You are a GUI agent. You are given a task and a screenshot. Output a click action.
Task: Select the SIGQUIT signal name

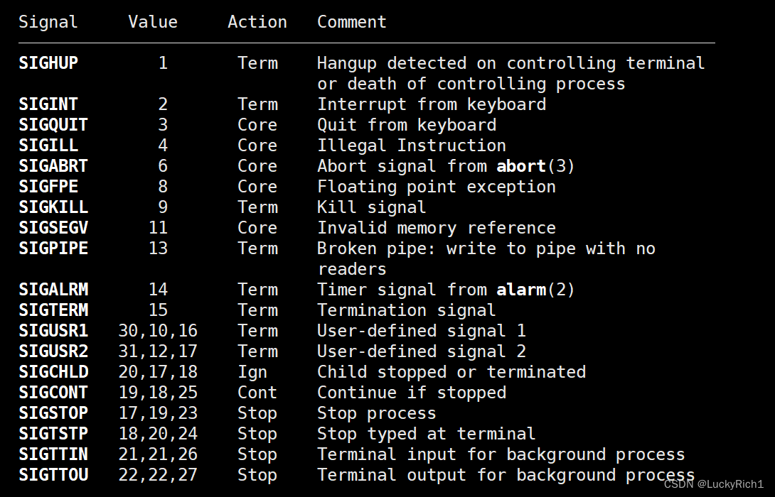(53, 125)
